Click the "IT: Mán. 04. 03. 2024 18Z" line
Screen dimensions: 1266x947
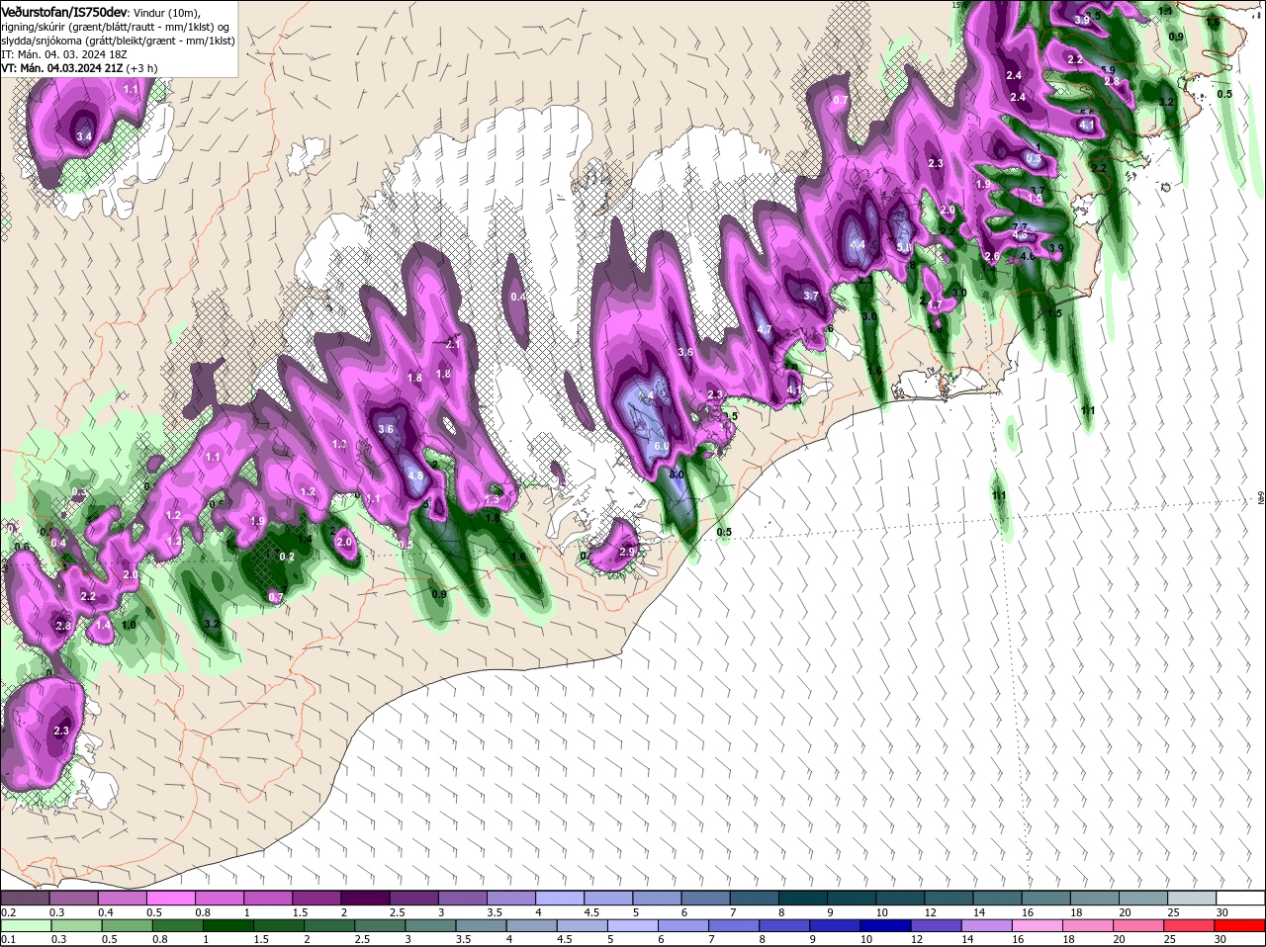65,54
